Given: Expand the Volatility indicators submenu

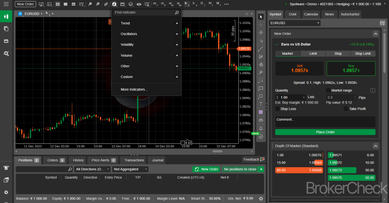Looking at the screenshot, I should pos(146,45).
